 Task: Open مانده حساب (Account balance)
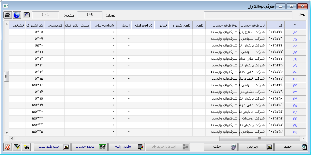pyautogui.click(x=89, y=147)
